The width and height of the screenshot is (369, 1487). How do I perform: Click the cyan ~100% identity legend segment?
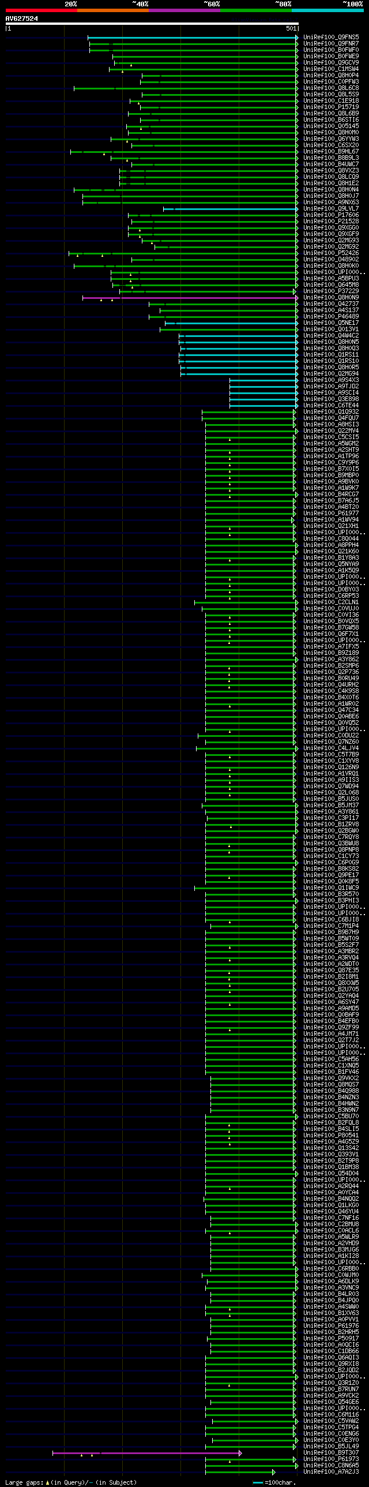[x=327, y=10]
